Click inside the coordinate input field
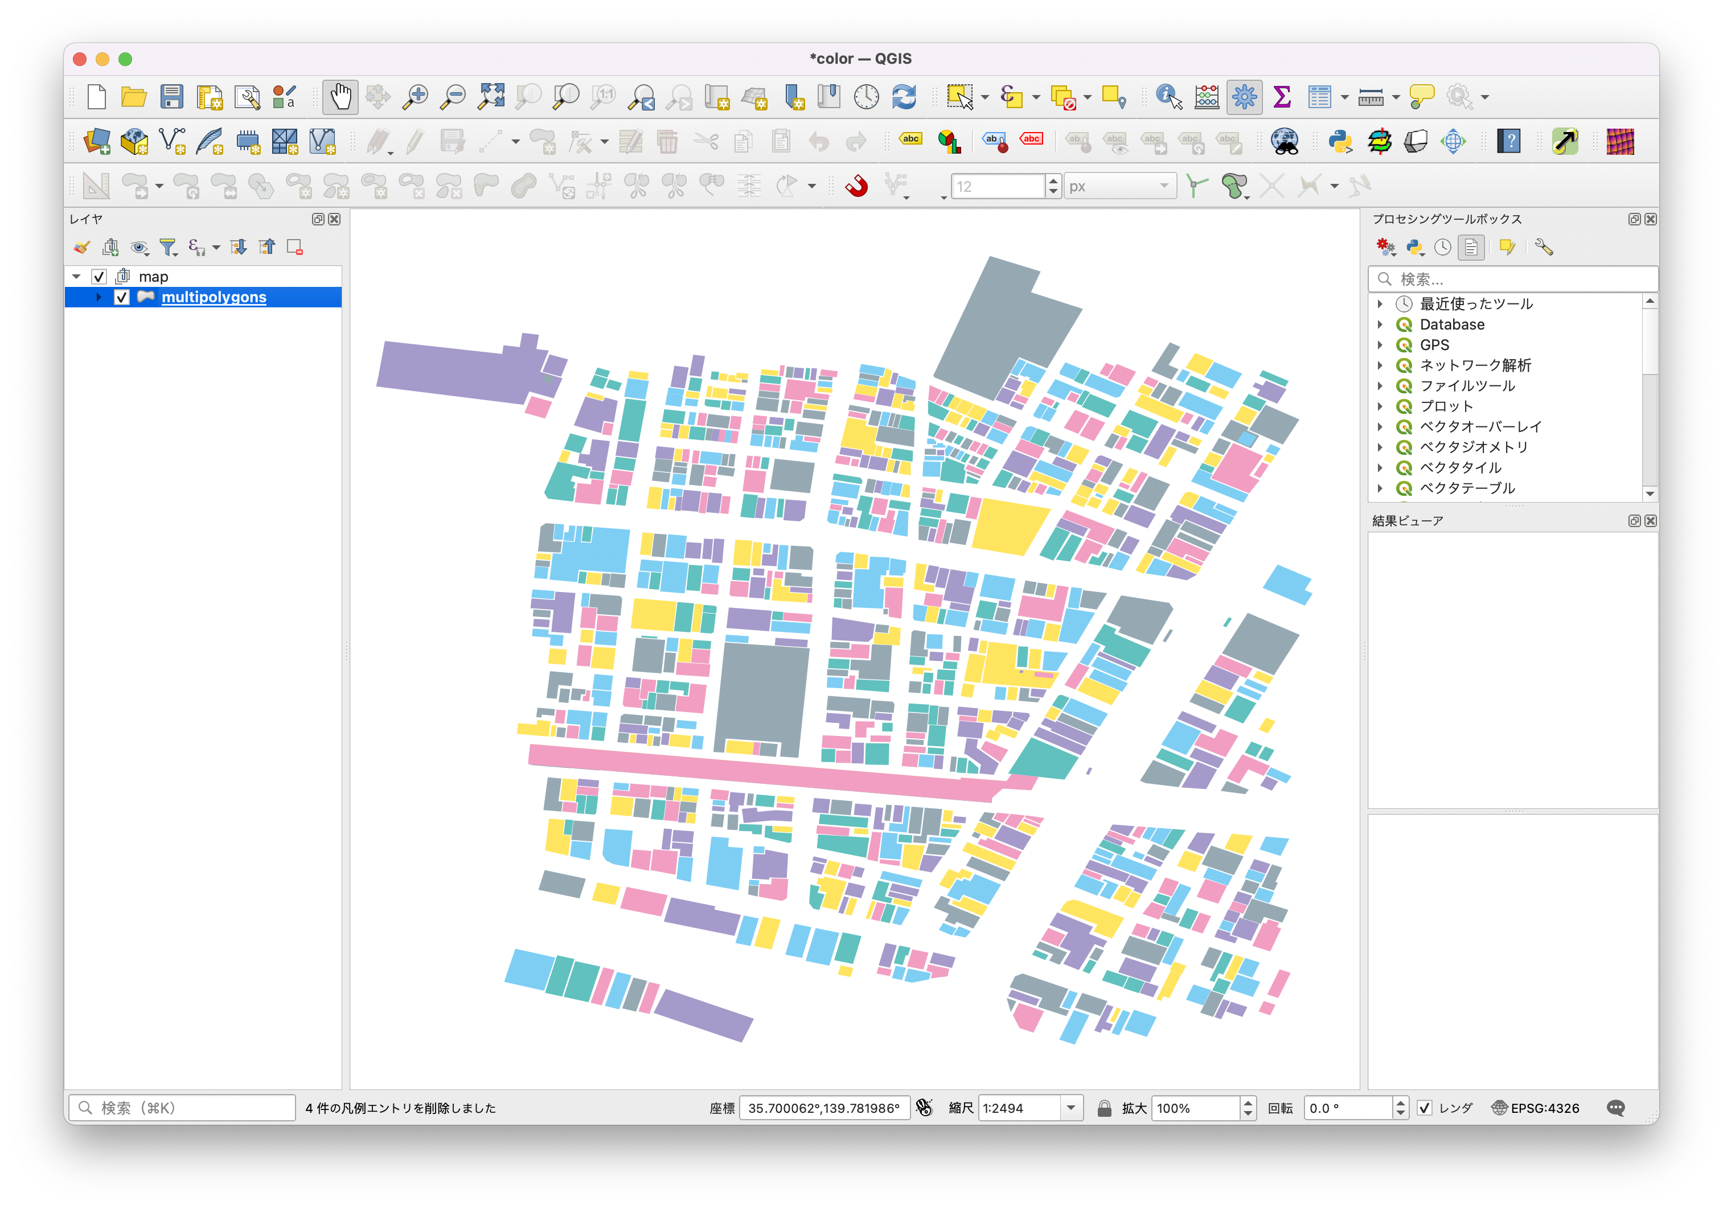1723x1209 pixels. [824, 1108]
